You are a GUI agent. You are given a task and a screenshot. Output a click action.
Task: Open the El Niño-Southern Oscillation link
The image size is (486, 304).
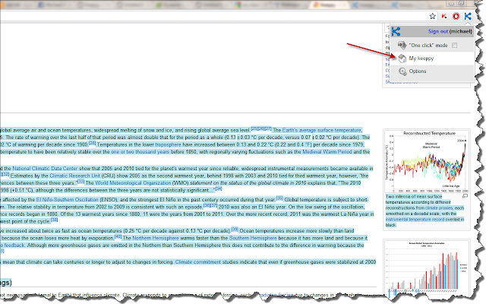tap(67, 199)
